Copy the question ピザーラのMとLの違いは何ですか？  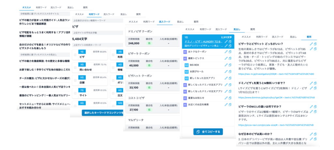tap(315, 106)
